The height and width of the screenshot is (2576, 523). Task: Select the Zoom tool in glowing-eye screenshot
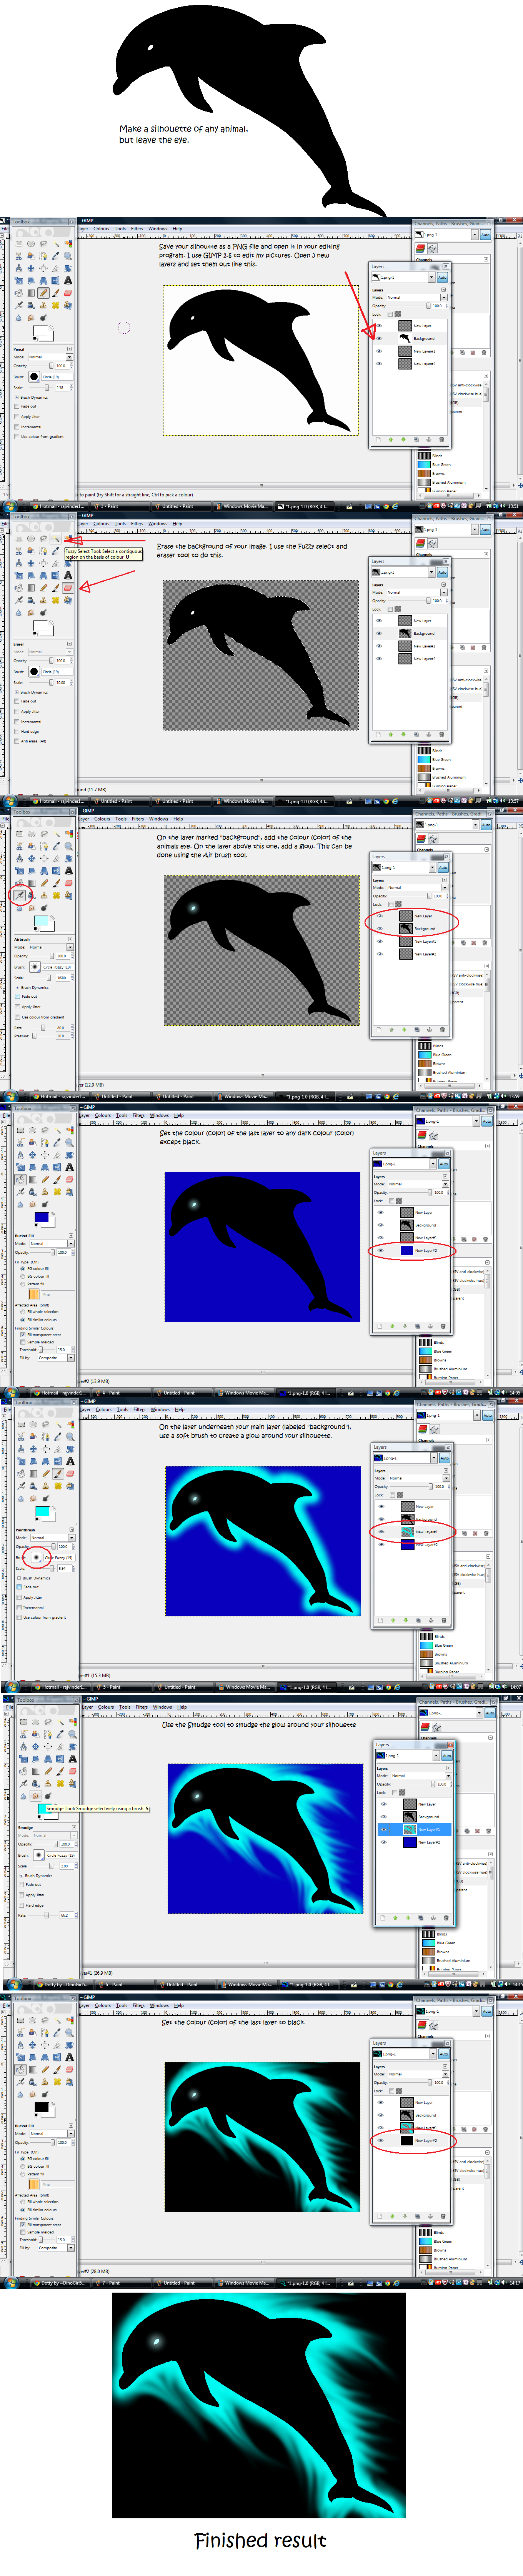[x=68, y=846]
